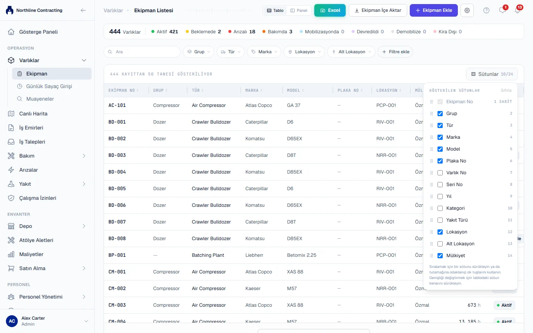Click the Atölye Aletleri tools icon
The height and width of the screenshot is (333, 533).
[11, 240]
